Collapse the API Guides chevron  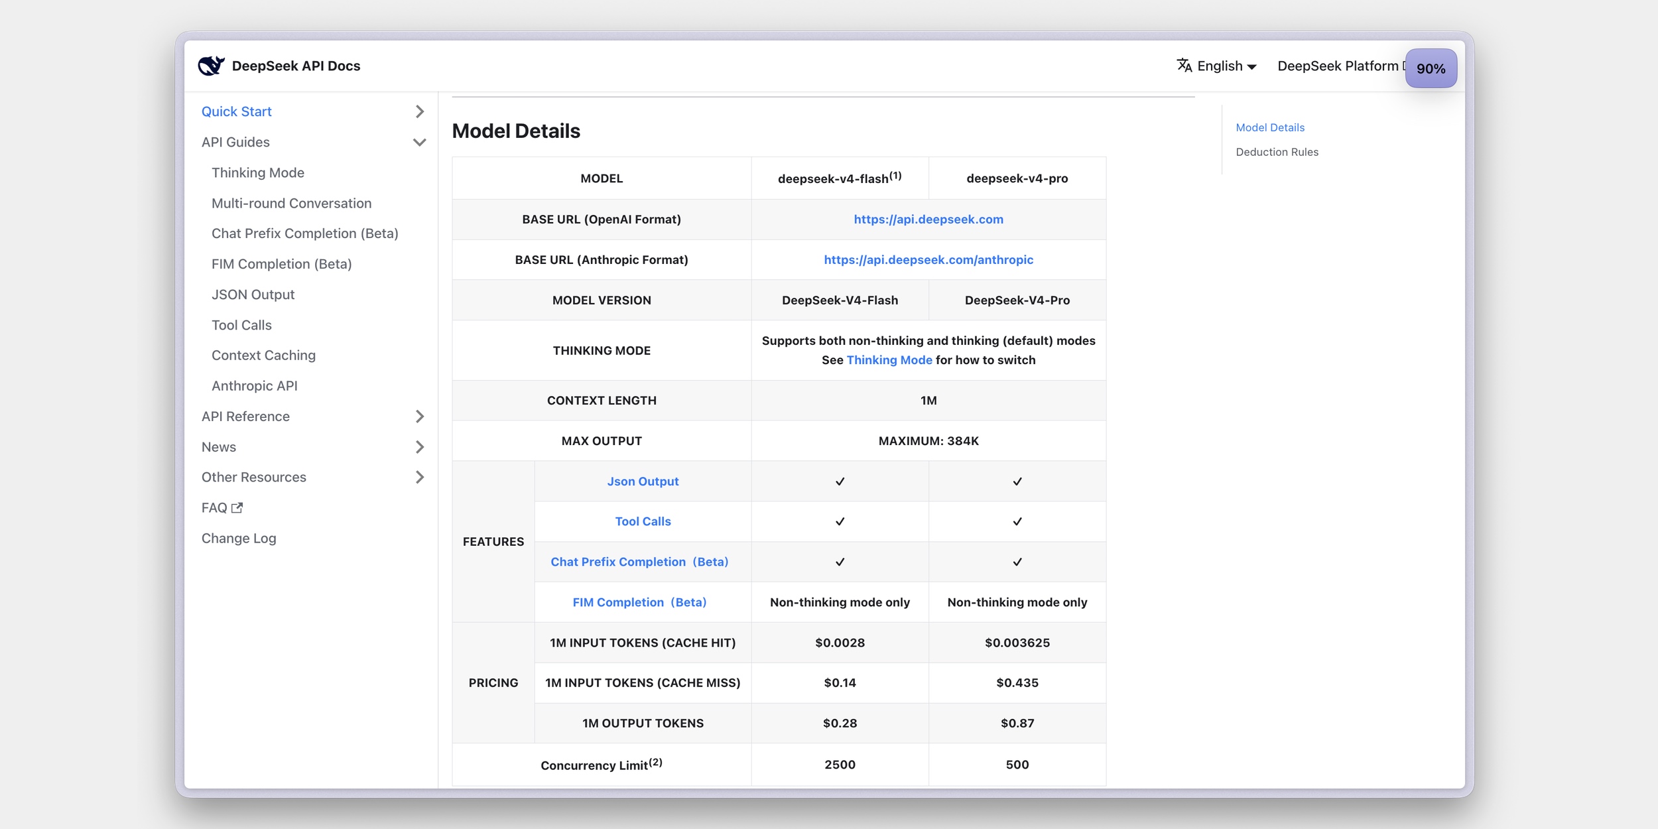coord(419,142)
